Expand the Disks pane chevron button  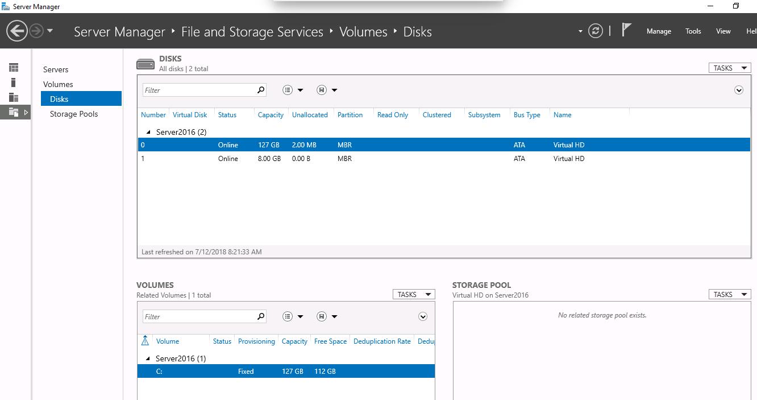[739, 90]
